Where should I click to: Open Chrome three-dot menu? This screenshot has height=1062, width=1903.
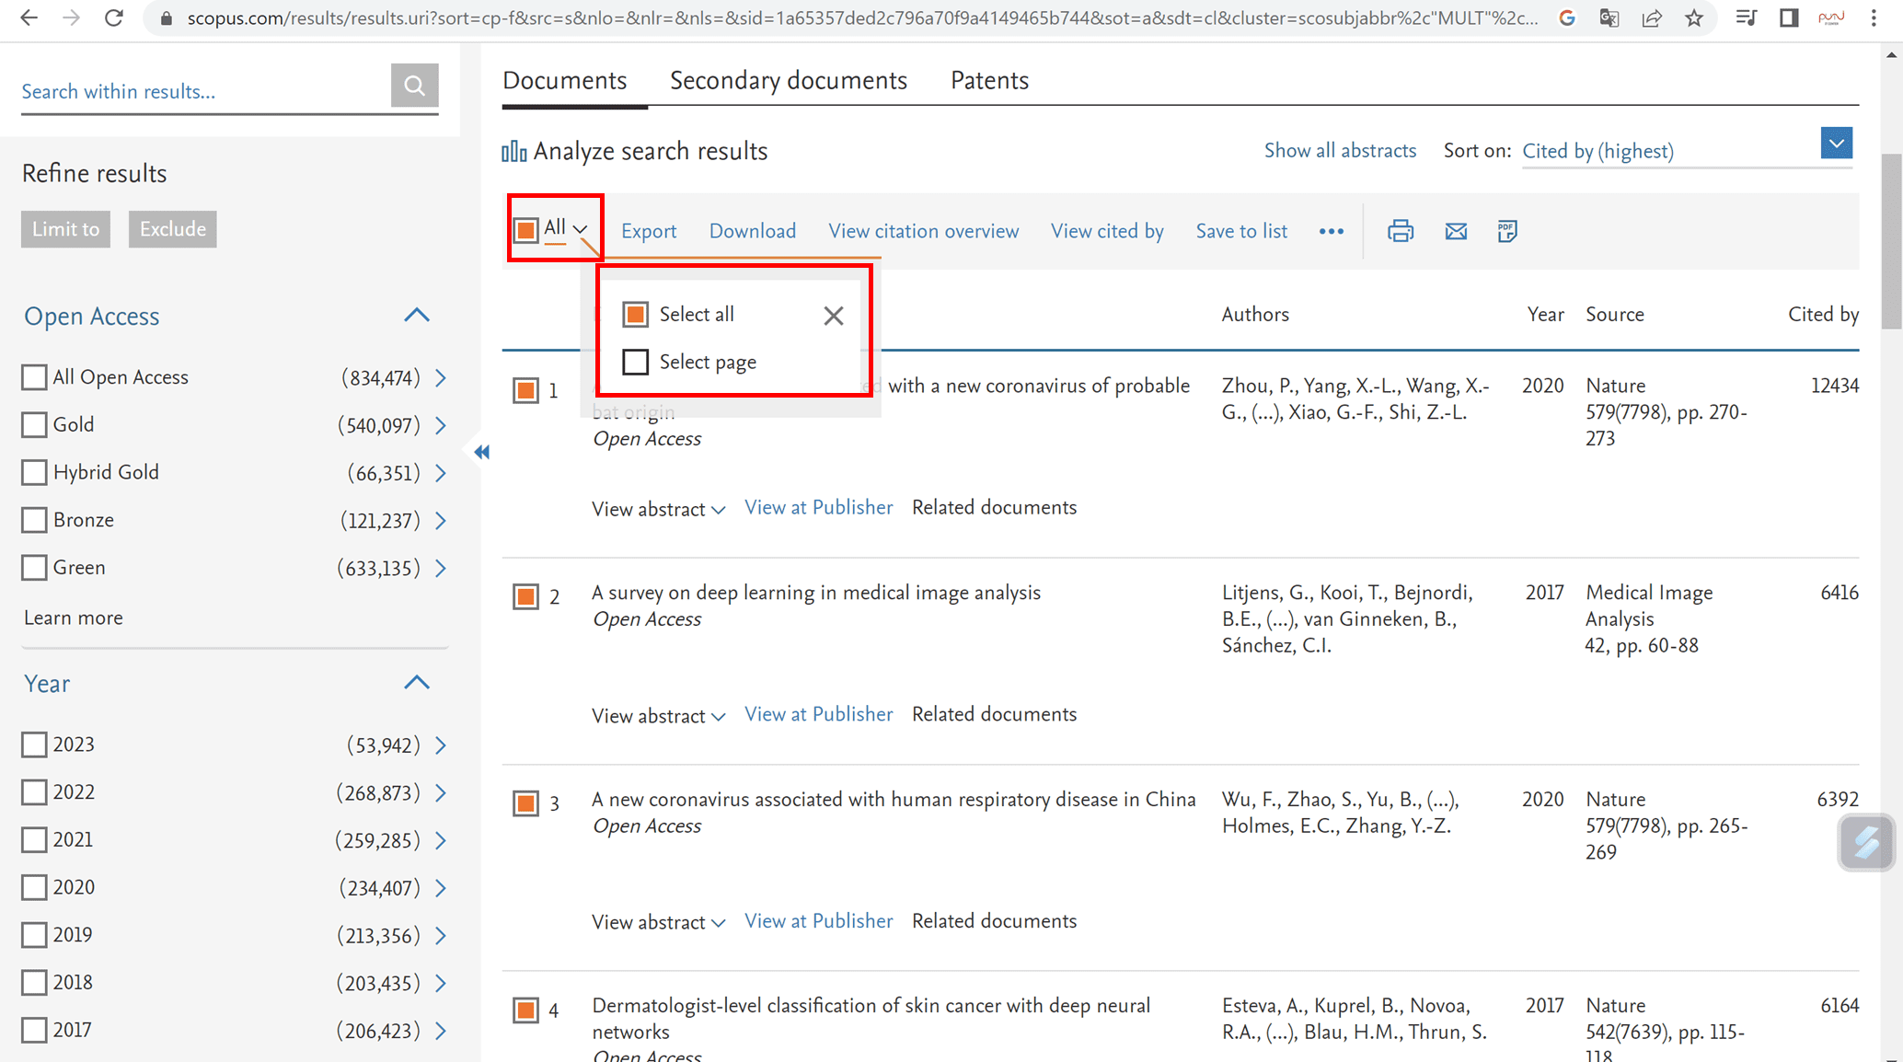[x=1874, y=17]
